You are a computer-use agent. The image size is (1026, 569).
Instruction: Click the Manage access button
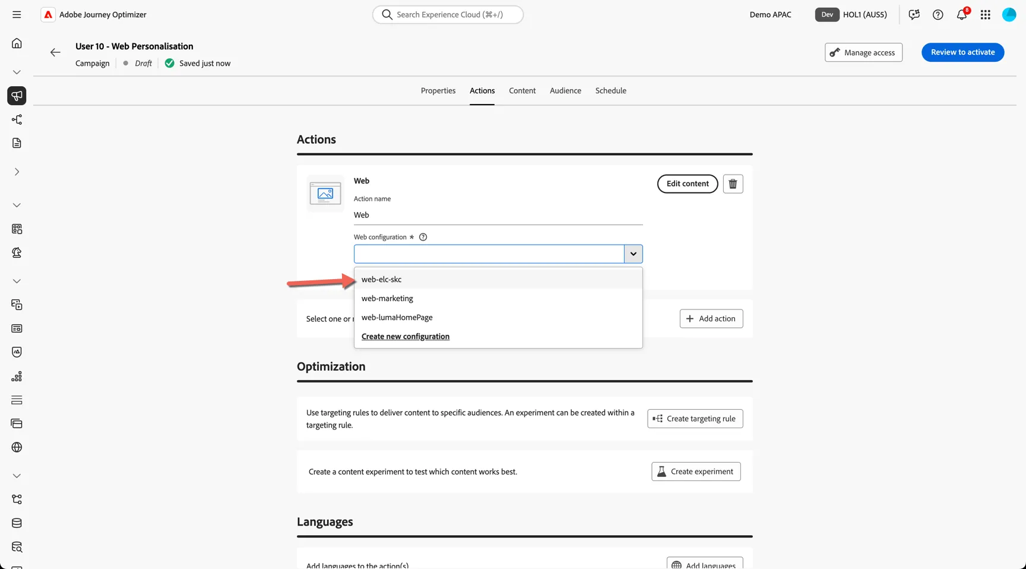[x=863, y=52]
